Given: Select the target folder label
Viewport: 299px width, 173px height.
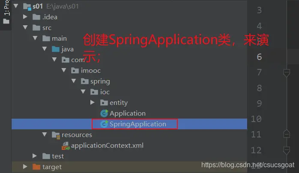Looking at the screenshot, I should click(52, 167).
